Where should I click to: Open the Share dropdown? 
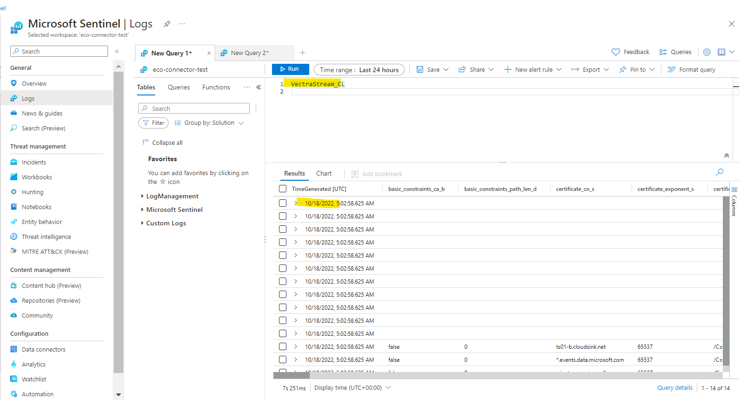(x=476, y=69)
